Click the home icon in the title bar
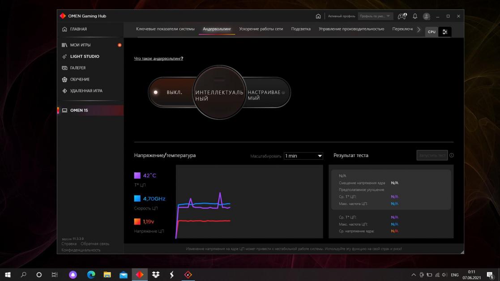The height and width of the screenshot is (281, 500). 318,16
